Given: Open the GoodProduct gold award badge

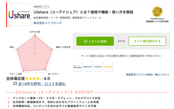Looking at the screenshot, I should point(157,12).
